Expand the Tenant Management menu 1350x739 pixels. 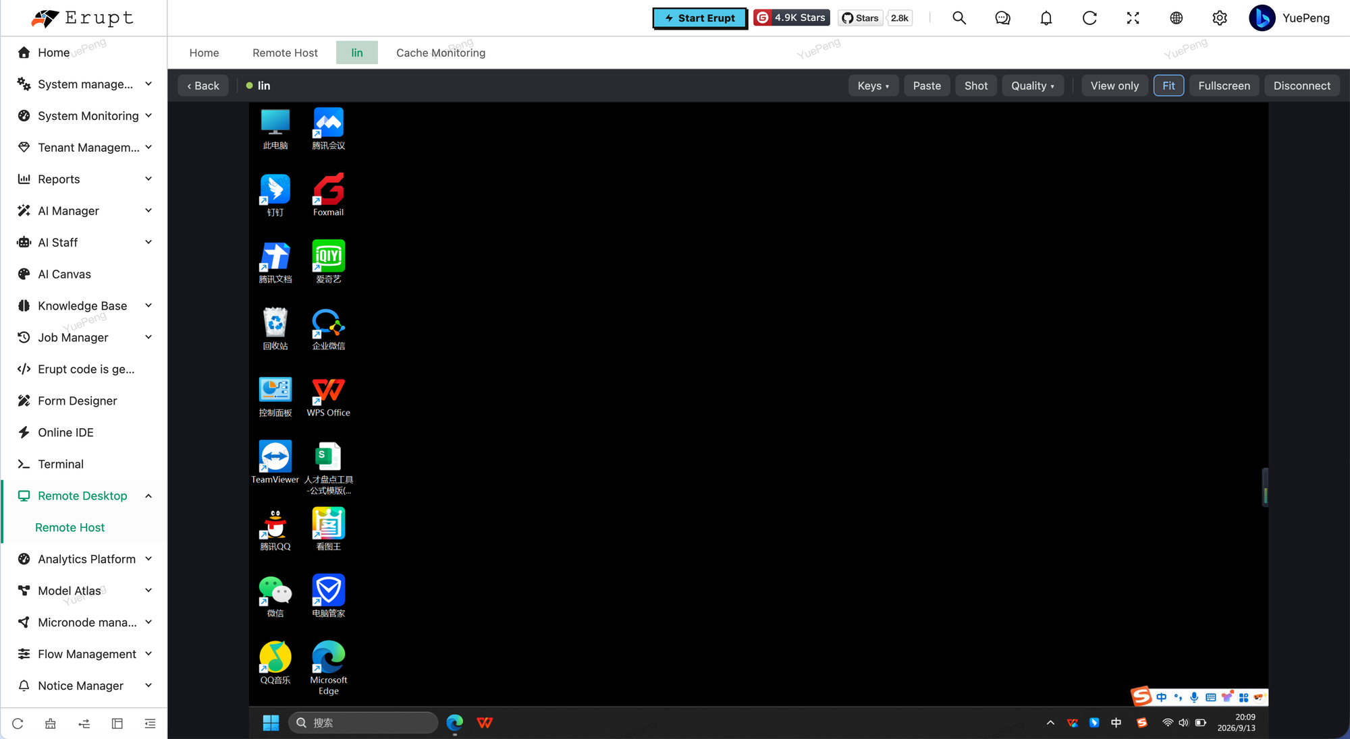[84, 148]
